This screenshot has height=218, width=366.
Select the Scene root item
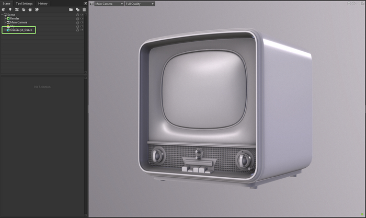point(11,15)
